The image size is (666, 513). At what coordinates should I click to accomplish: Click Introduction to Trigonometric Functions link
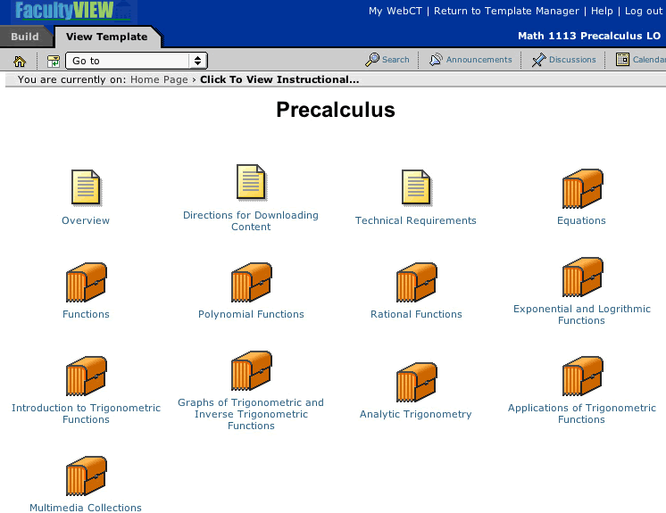[x=87, y=414]
